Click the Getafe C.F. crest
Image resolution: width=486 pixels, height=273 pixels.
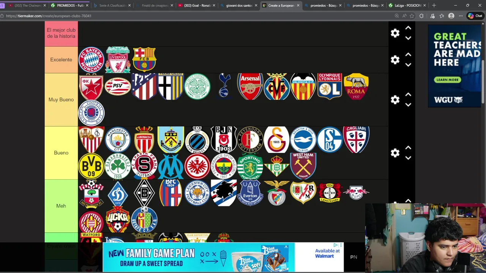coord(144,219)
